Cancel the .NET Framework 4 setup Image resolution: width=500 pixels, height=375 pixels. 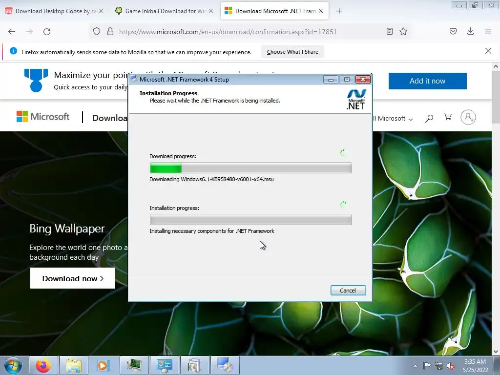[x=348, y=290]
